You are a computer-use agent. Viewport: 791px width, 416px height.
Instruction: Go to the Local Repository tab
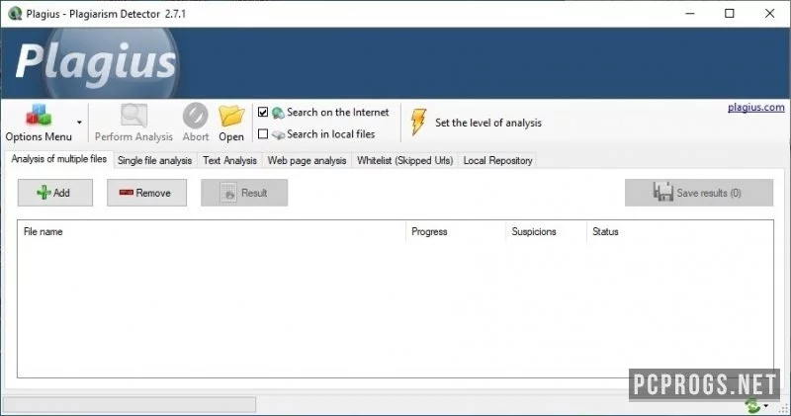(x=497, y=160)
